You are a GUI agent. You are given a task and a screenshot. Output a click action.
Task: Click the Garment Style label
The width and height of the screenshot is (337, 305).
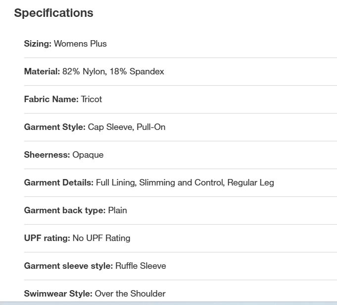pos(54,127)
